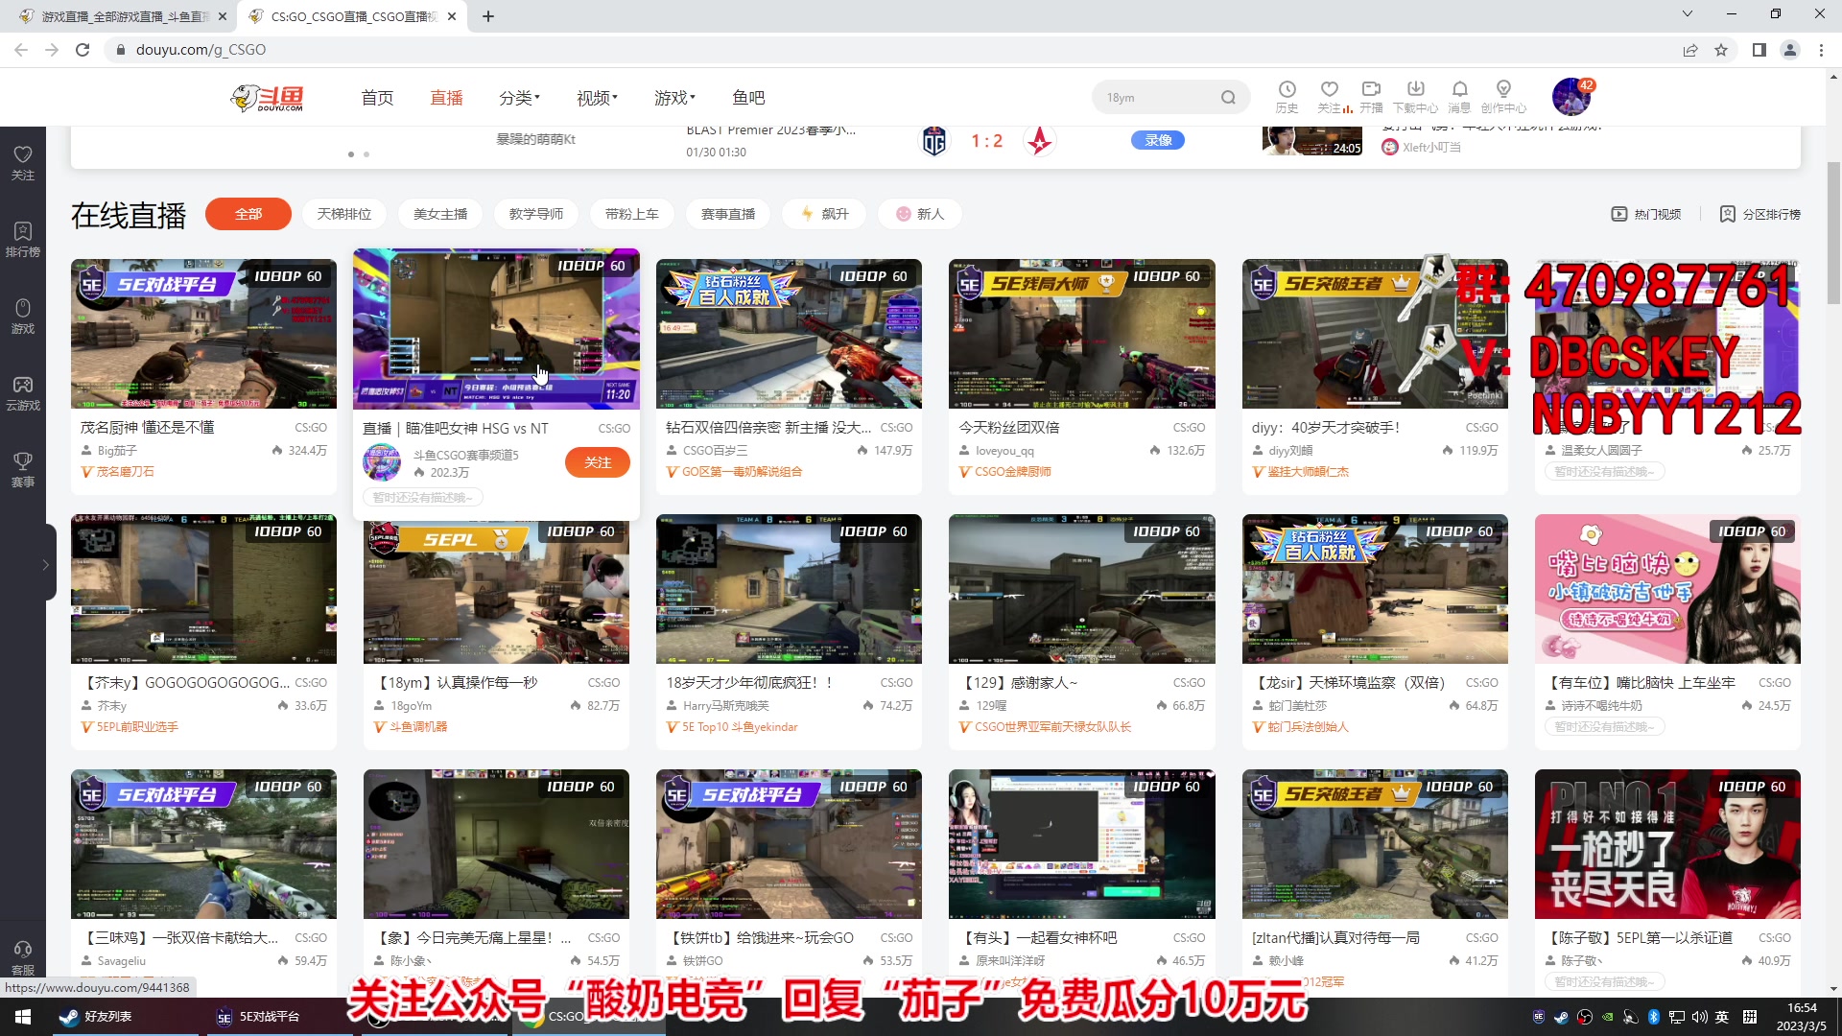Open 斗鱼CSGO赛事频道5 channel link

pyautogui.click(x=466, y=455)
